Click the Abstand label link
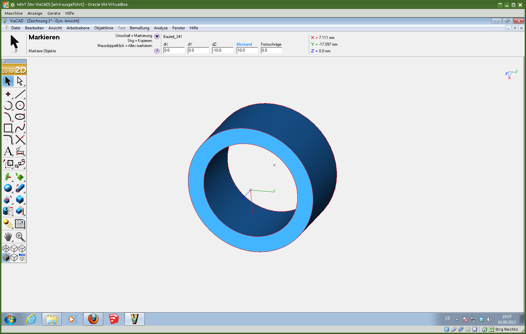 click(x=244, y=44)
